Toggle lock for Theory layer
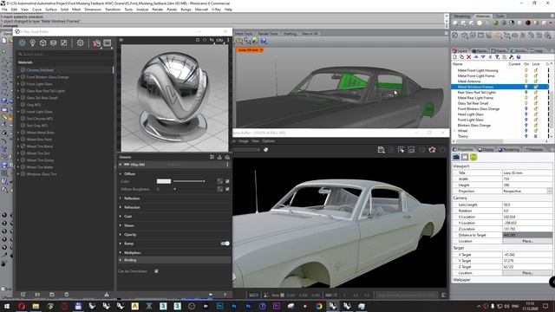Screen dimensions: 555x312 (x=536, y=136)
